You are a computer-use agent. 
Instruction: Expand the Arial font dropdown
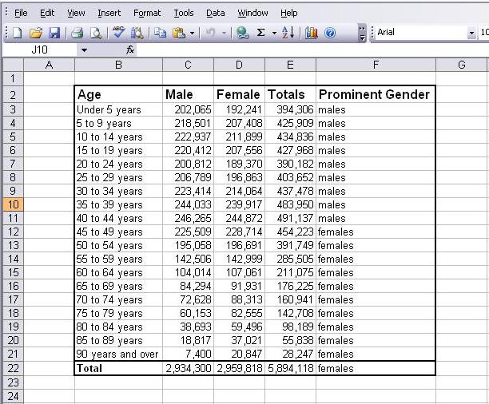[x=471, y=33]
